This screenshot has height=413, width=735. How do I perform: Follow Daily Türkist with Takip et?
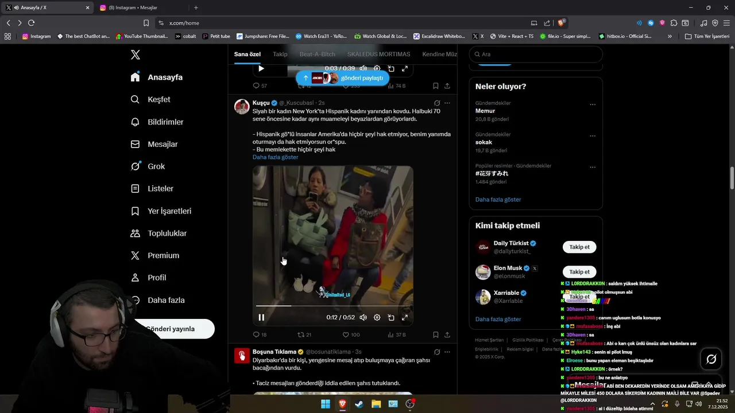pos(579,247)
